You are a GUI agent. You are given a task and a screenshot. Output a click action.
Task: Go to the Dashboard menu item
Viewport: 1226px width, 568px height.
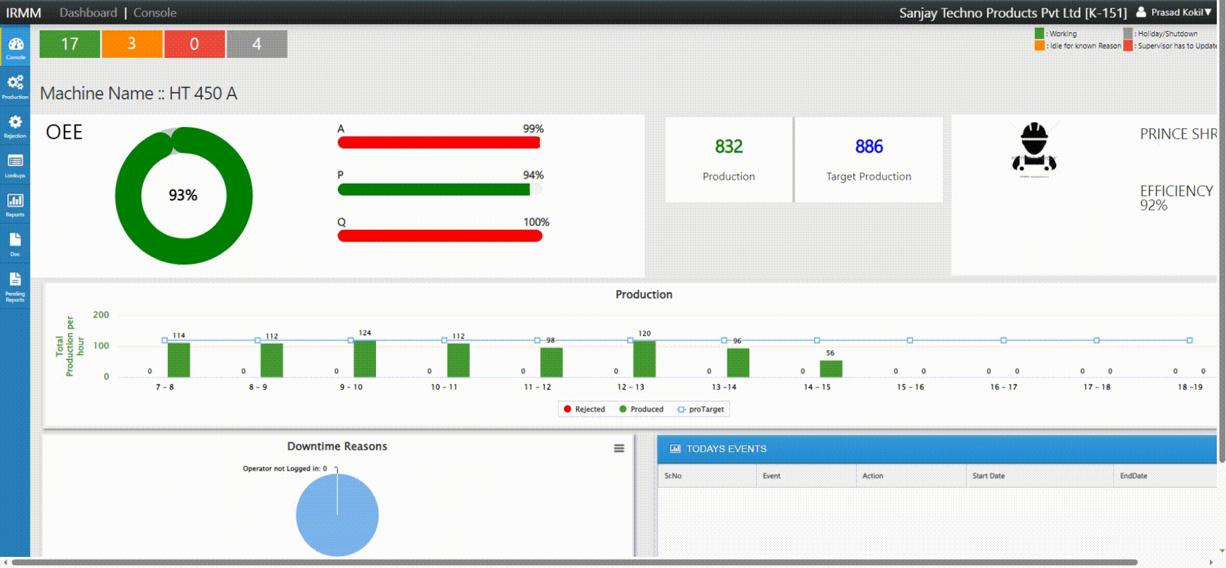point(88,13)
